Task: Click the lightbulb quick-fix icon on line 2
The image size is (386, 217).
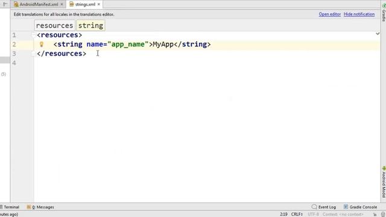Action: (x=42, y=44)
